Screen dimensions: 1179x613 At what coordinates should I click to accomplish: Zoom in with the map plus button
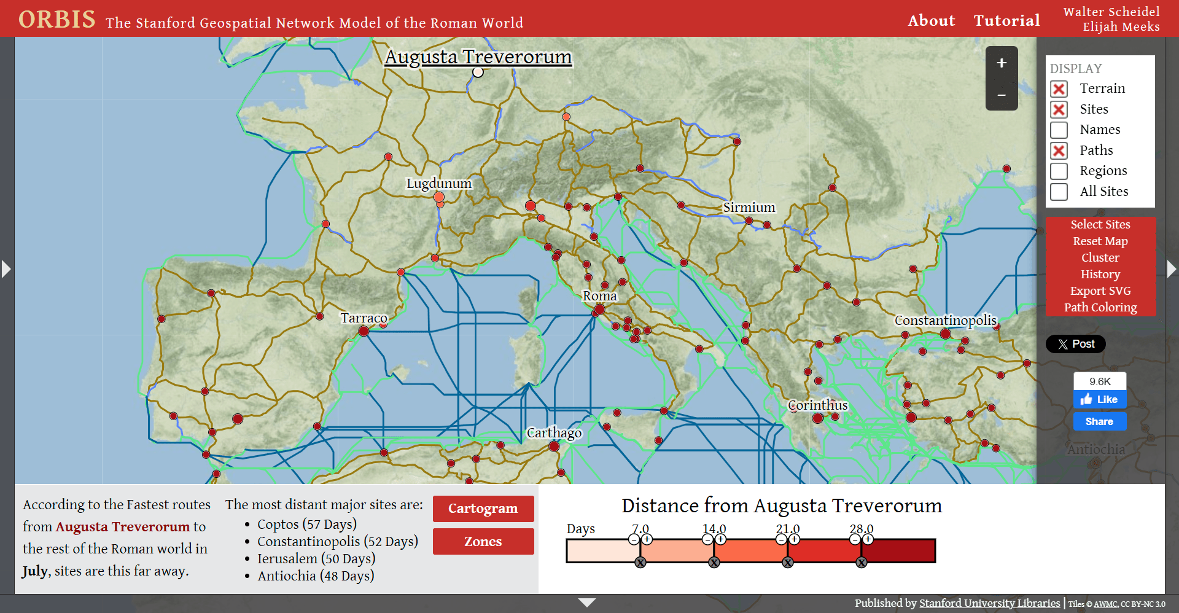click(1001, 63)
